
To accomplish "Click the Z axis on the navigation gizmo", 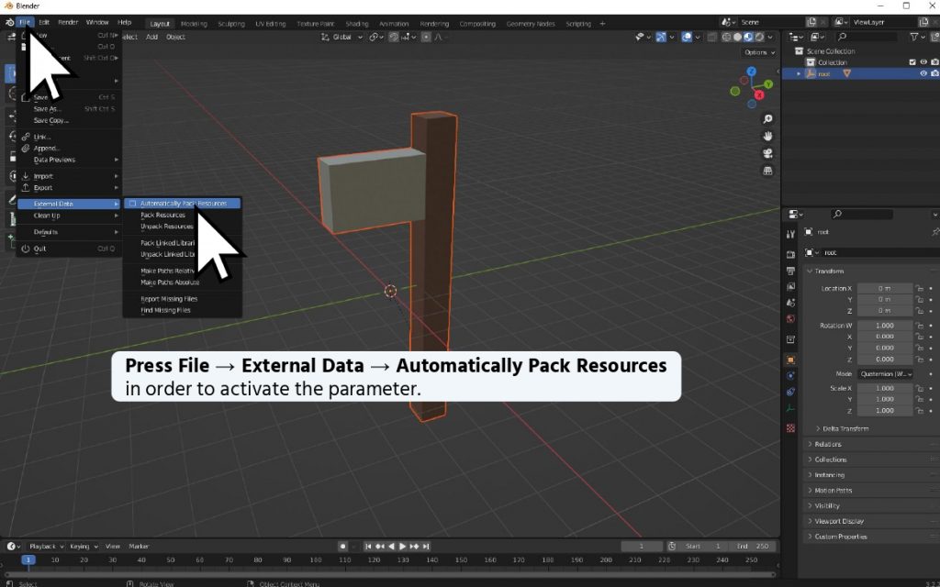I will pos(752,71).
